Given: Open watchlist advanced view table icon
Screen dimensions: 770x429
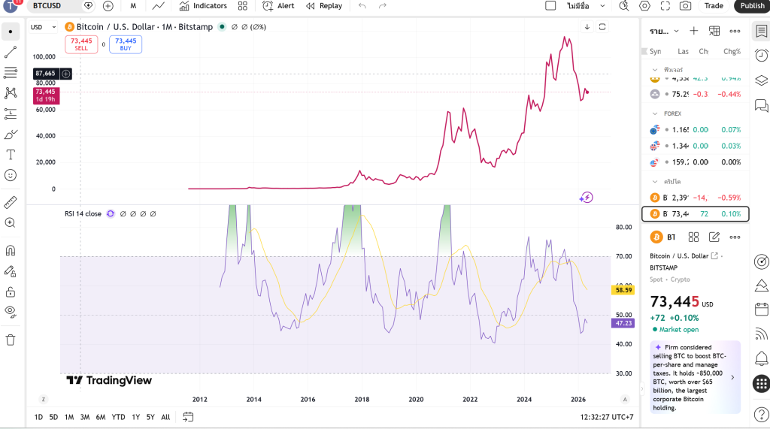Looking at the screenshot, I should [x=714, y=31].
